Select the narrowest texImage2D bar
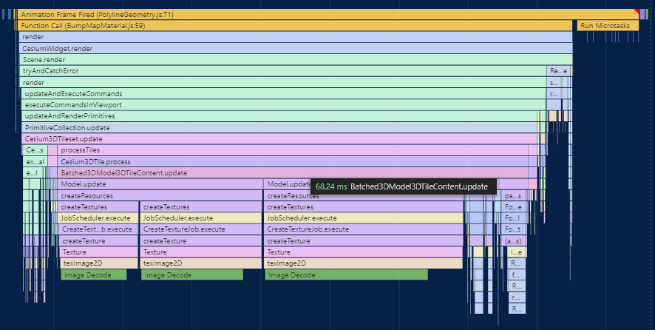Image resolution: width=655 pixels, height=330 pixels. (x=99, y=263)
